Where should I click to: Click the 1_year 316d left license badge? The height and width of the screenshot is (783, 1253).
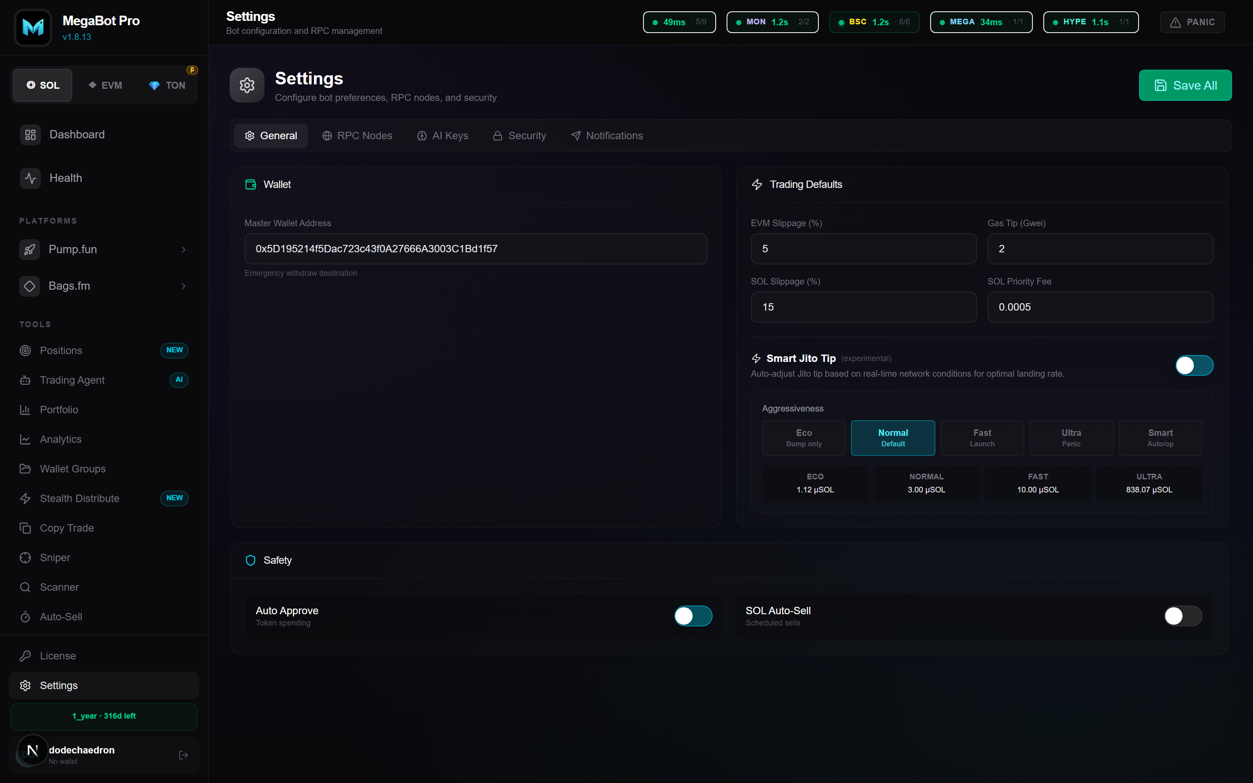pyautogui.click(x=104, y=716)
